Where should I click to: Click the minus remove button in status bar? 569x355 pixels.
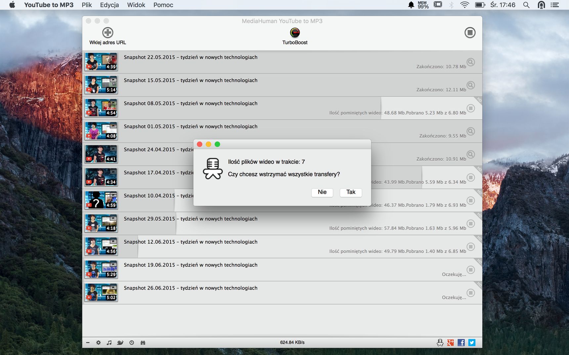88,343
